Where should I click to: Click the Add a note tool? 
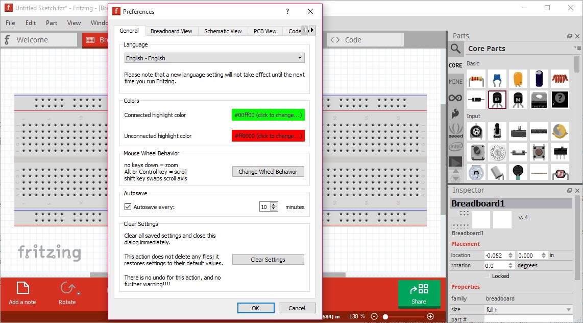(x=22, y=293)
